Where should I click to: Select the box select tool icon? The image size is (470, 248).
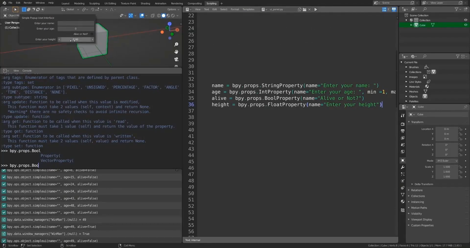pos(15,9)
